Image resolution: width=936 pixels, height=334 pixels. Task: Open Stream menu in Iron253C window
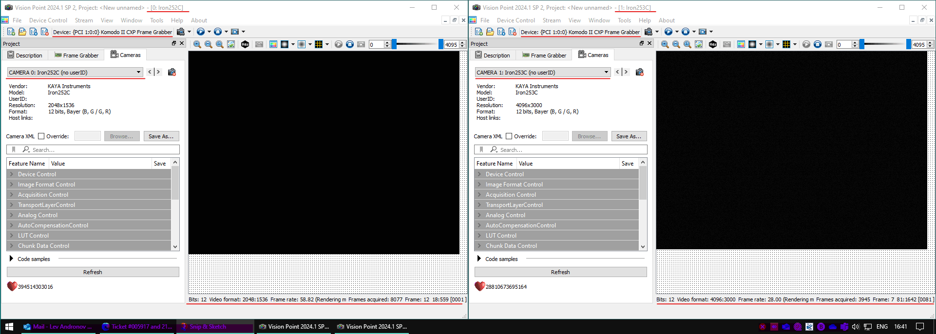pos(552,20)
